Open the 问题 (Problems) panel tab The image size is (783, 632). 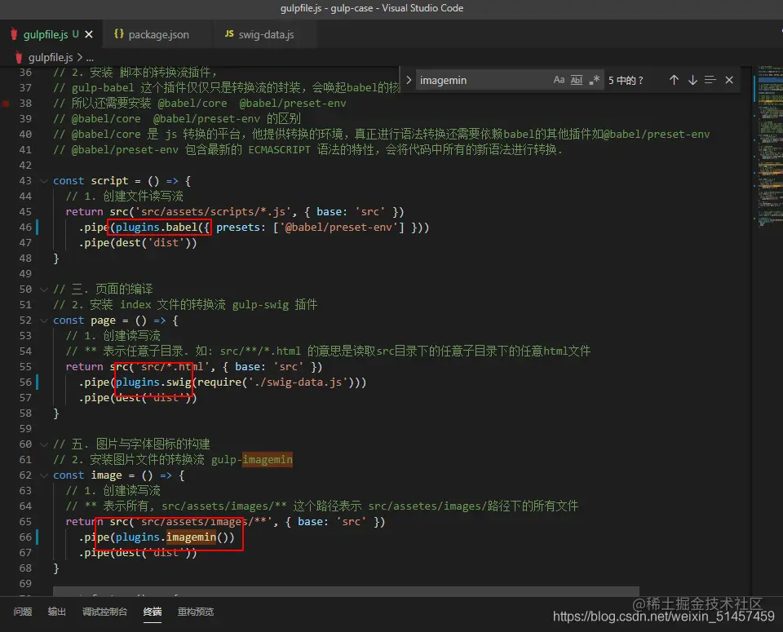click(23, 612)
